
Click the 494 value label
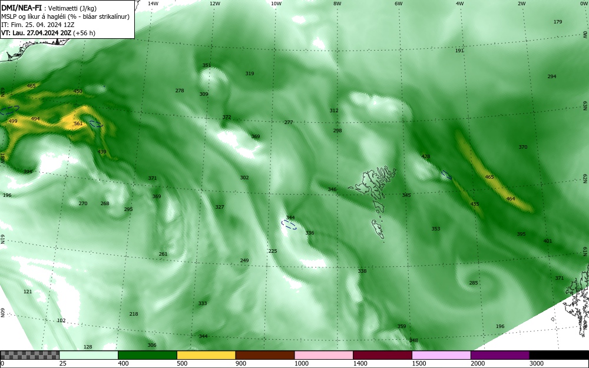point(35,119)
